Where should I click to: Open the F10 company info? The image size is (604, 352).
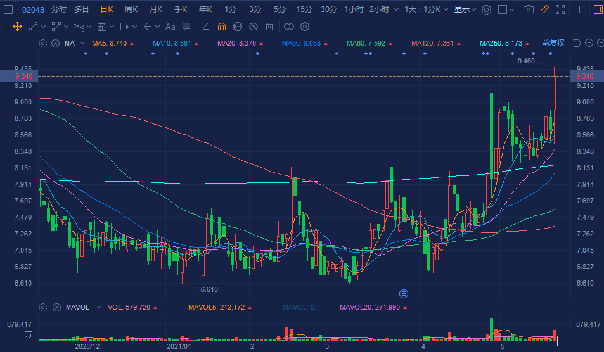(x=579, y=9)
